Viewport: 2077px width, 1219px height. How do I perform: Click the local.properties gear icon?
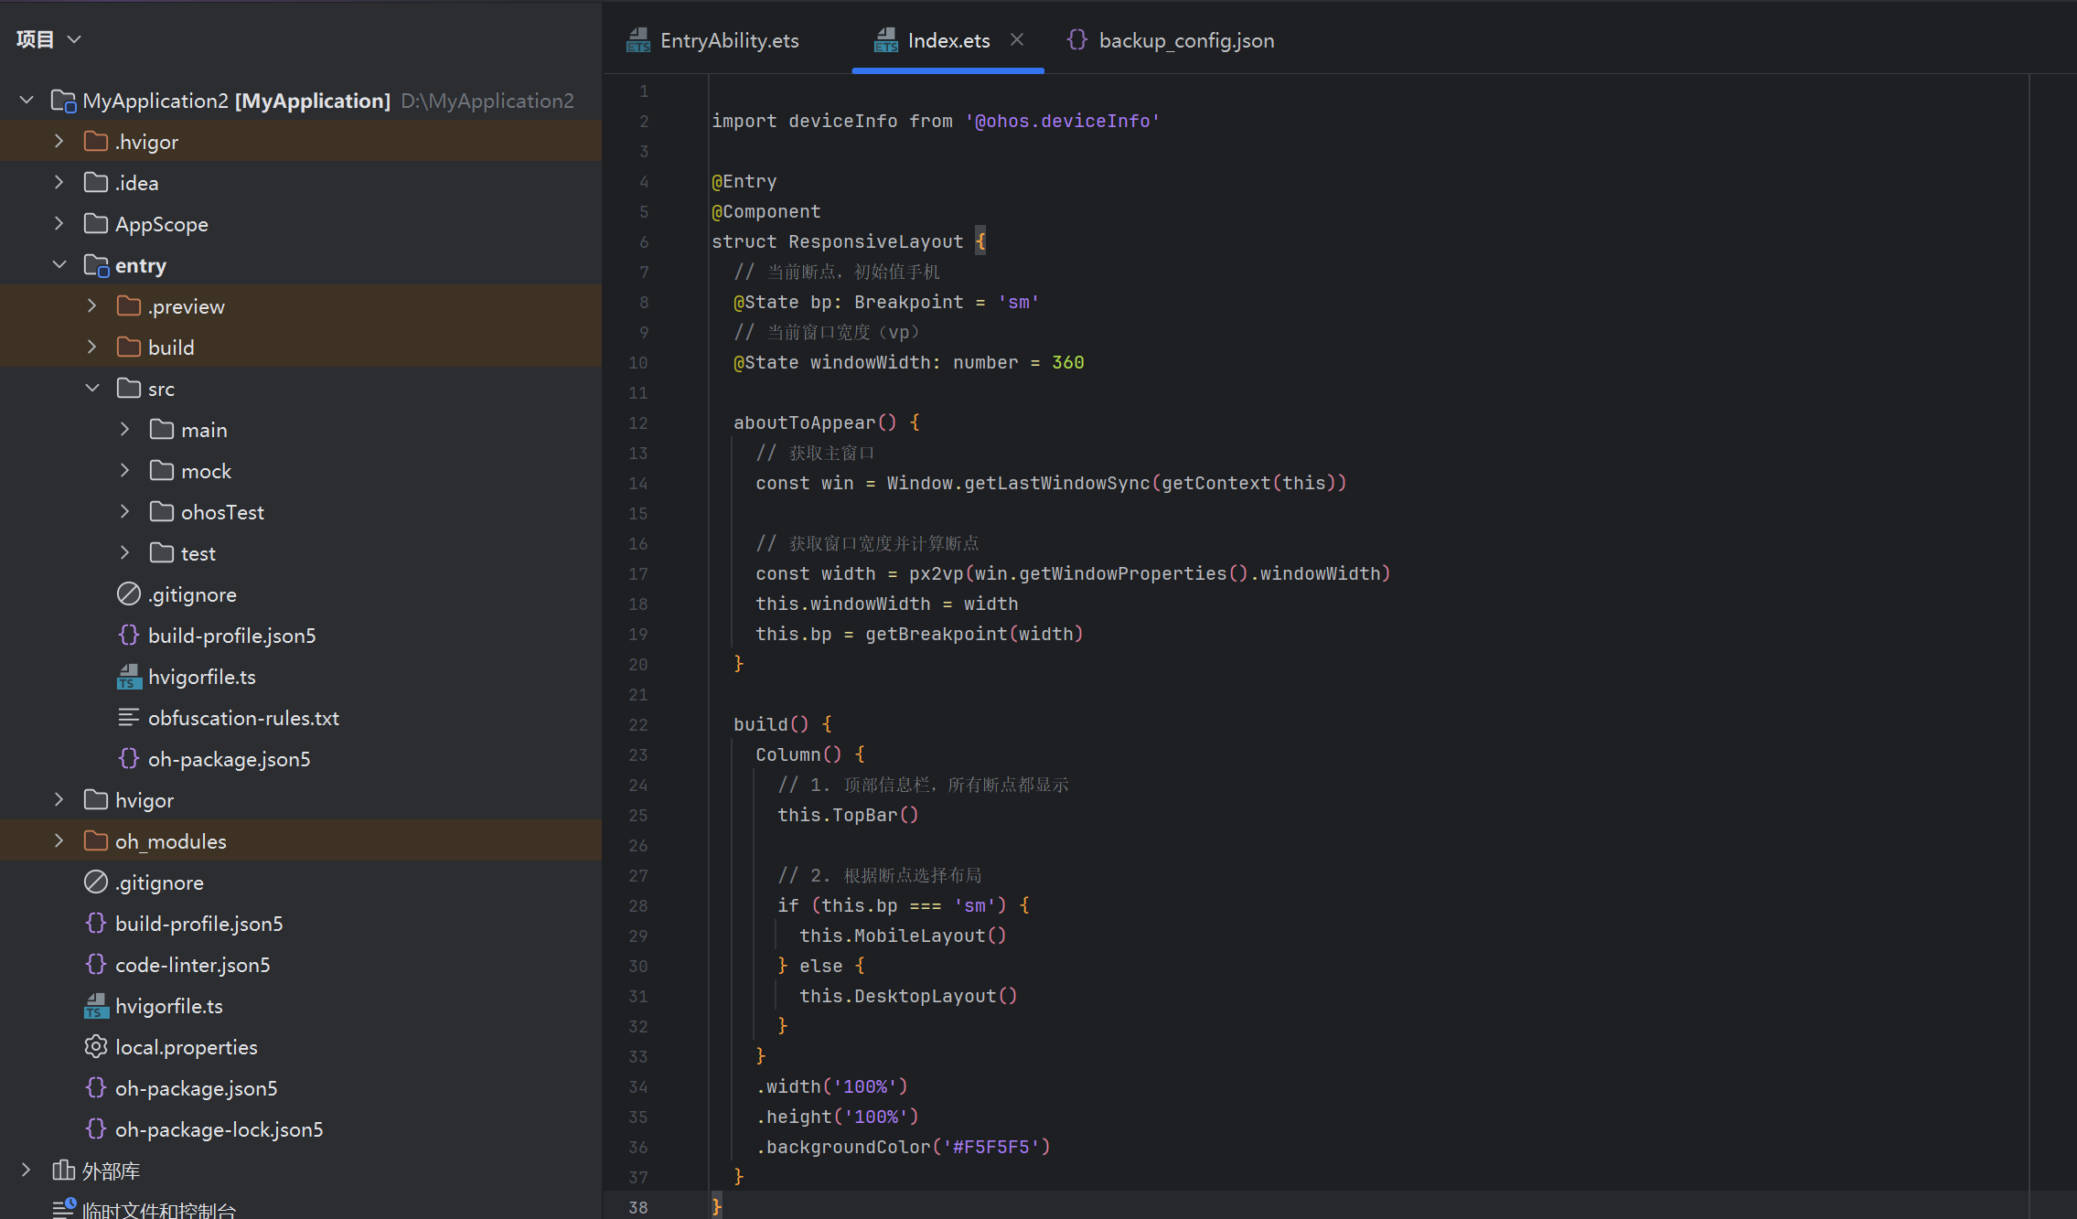pos(96,1046)
